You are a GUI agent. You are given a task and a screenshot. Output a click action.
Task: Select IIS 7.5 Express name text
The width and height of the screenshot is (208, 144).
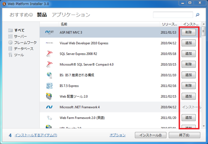tap(69, 86)
